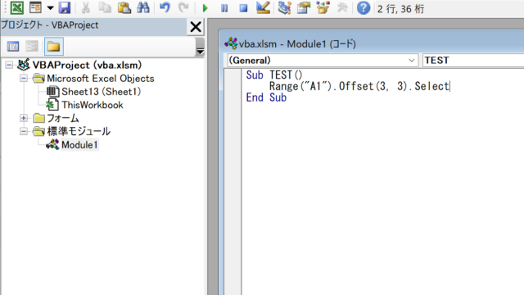Click the Break pause button
This screenshot has height=295, width=524.
point(224,8)
